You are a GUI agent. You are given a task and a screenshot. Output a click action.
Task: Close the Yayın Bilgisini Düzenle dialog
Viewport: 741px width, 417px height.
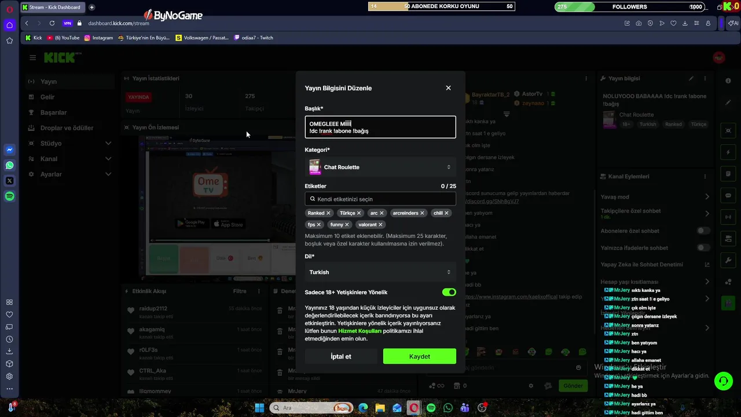448,88
